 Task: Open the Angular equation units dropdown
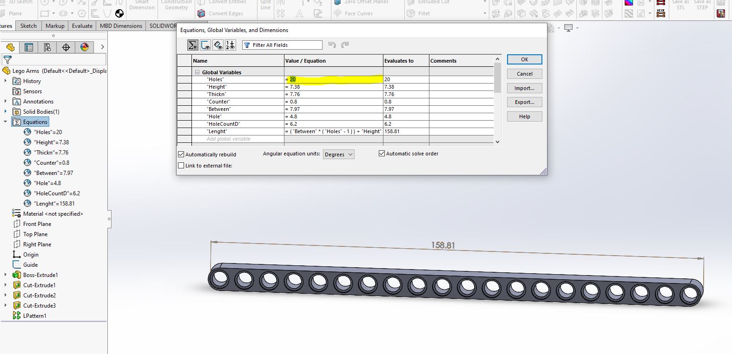pyautogui.click(x=339, y=154)
